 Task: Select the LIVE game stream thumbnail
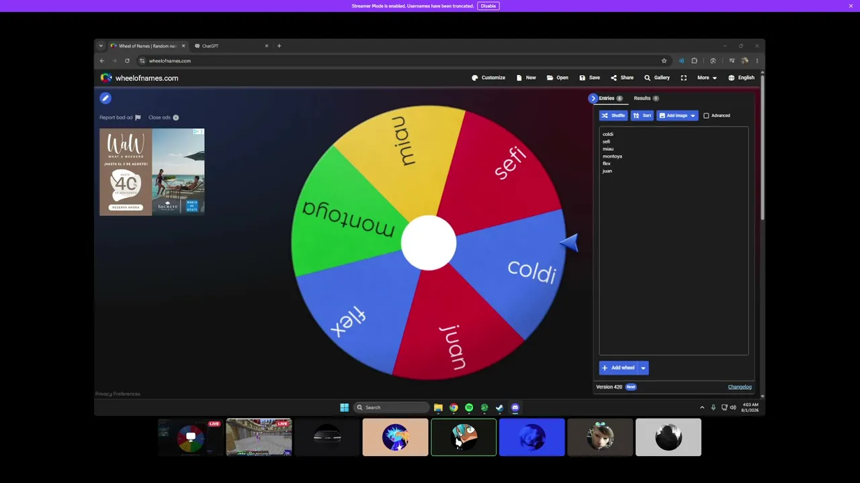(x=259, y=437)
